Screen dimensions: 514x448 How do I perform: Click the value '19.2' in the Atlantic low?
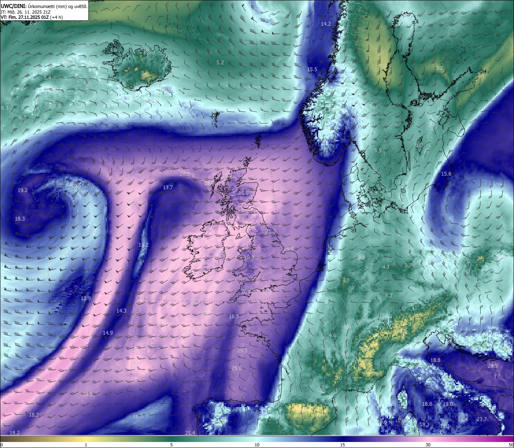22,190
